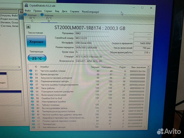Click the previous disk arrow button
Viewport: 184px width, 138px height.
pyautogui.click(x=28, y=27)
